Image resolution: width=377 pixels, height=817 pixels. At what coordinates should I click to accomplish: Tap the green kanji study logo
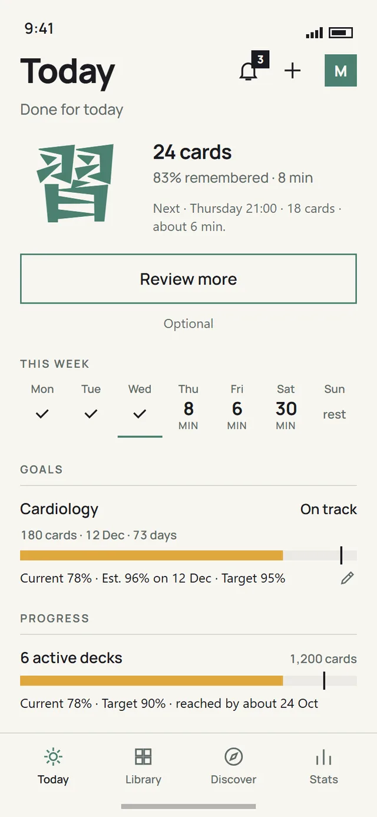(x=75, y=183)
